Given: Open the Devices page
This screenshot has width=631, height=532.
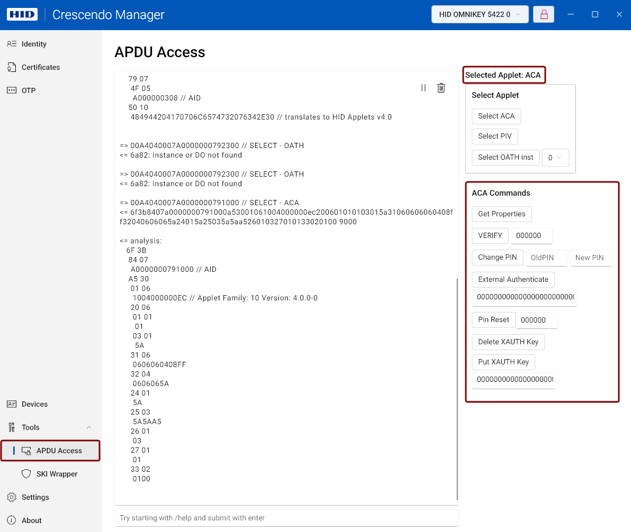Looking at the screenshot, I should [x=51, y=404].
